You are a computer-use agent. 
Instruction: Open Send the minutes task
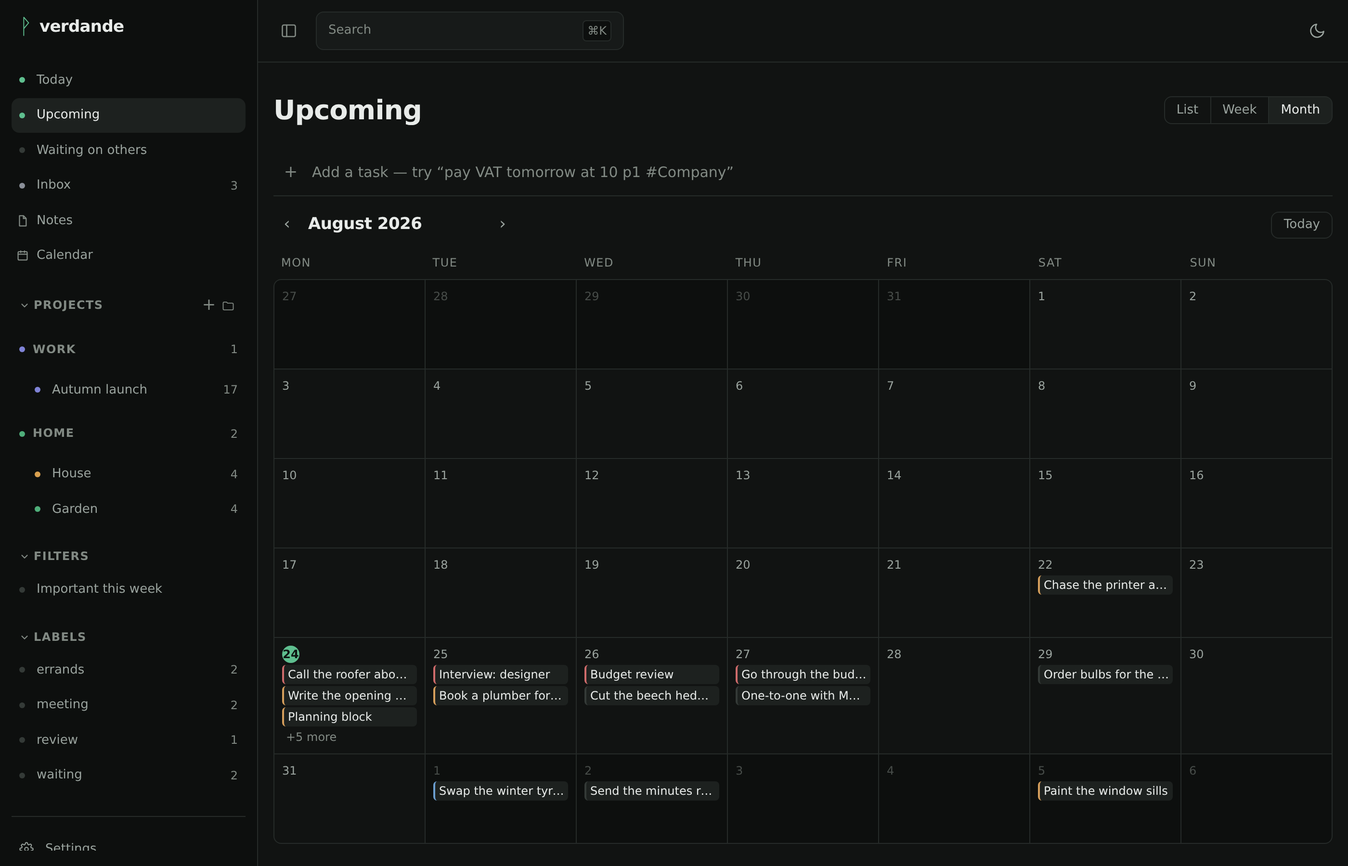651,790
